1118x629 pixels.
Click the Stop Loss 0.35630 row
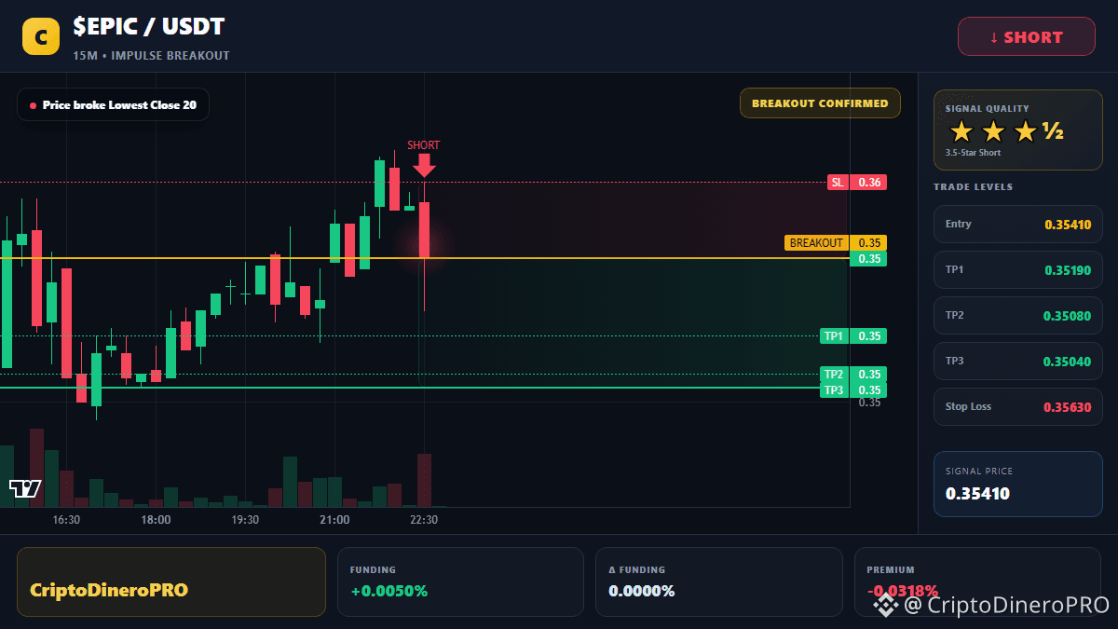(x=1018, y=406)
